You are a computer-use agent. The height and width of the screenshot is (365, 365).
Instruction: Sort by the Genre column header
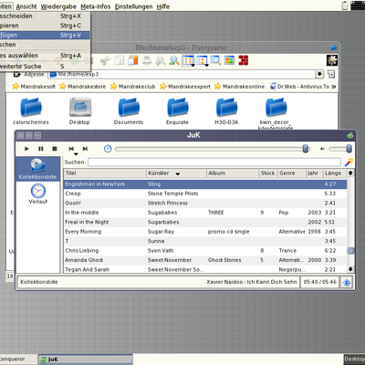[x=291, y=173]
